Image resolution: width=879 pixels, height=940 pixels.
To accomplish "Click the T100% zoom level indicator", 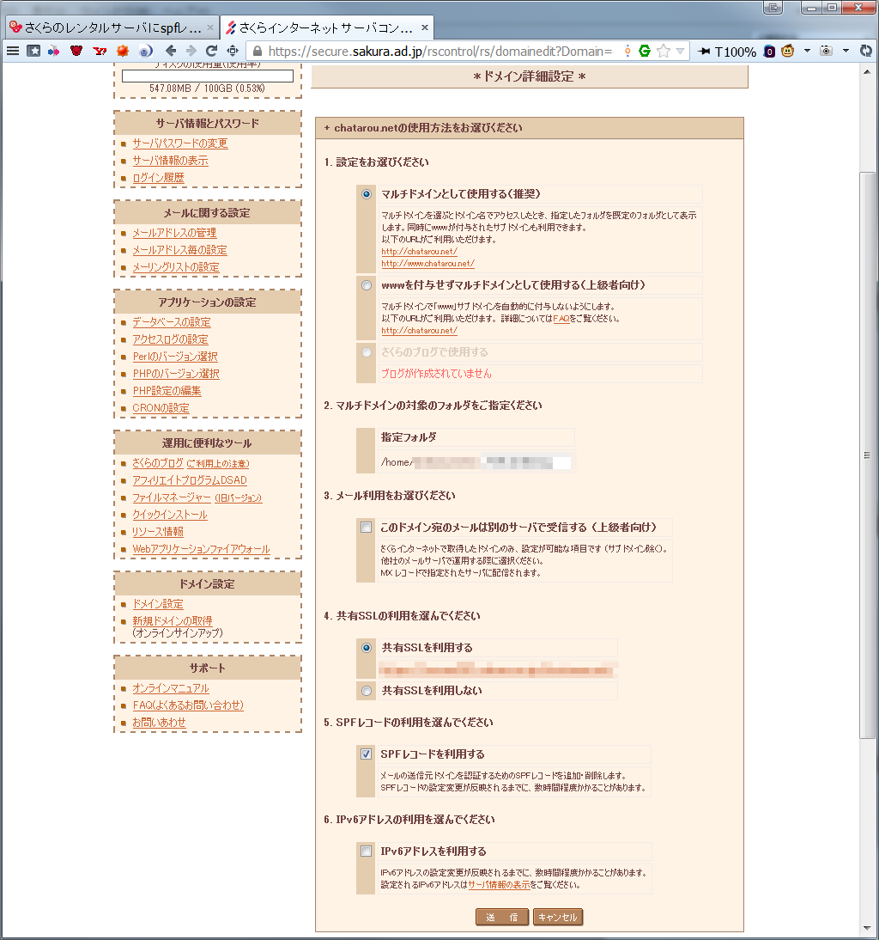I will 736,52.
